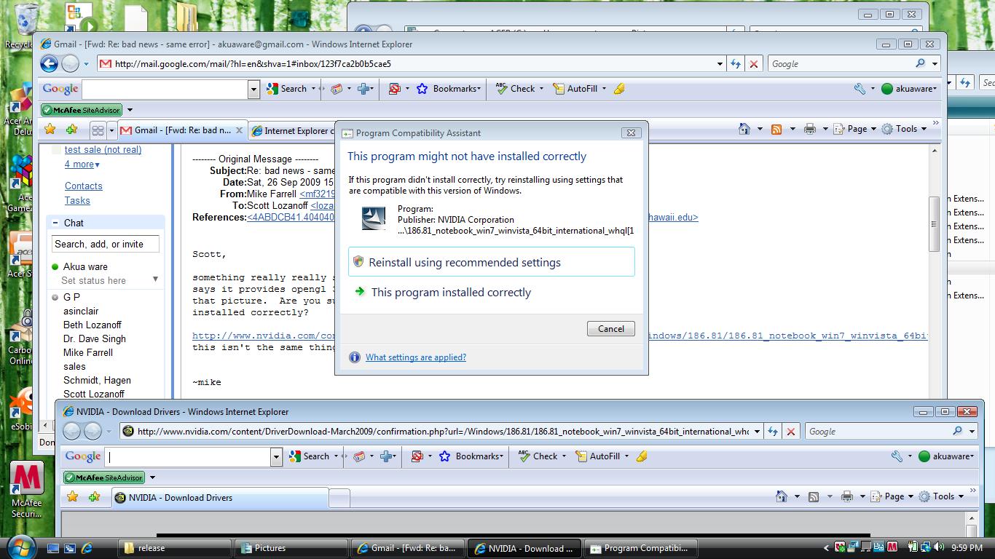Click the search magnifier in the Gmail window's Google box

(920, 64)
